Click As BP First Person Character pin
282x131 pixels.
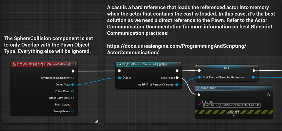(x=177, y=84)
